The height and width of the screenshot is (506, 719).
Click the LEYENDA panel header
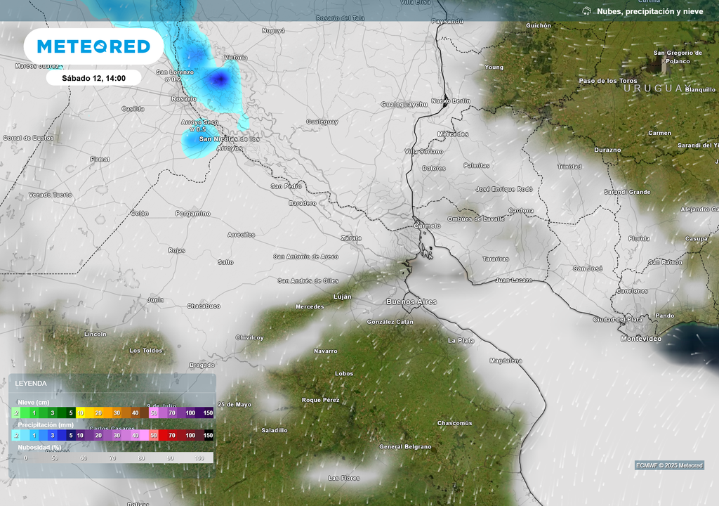coord(32,383)
